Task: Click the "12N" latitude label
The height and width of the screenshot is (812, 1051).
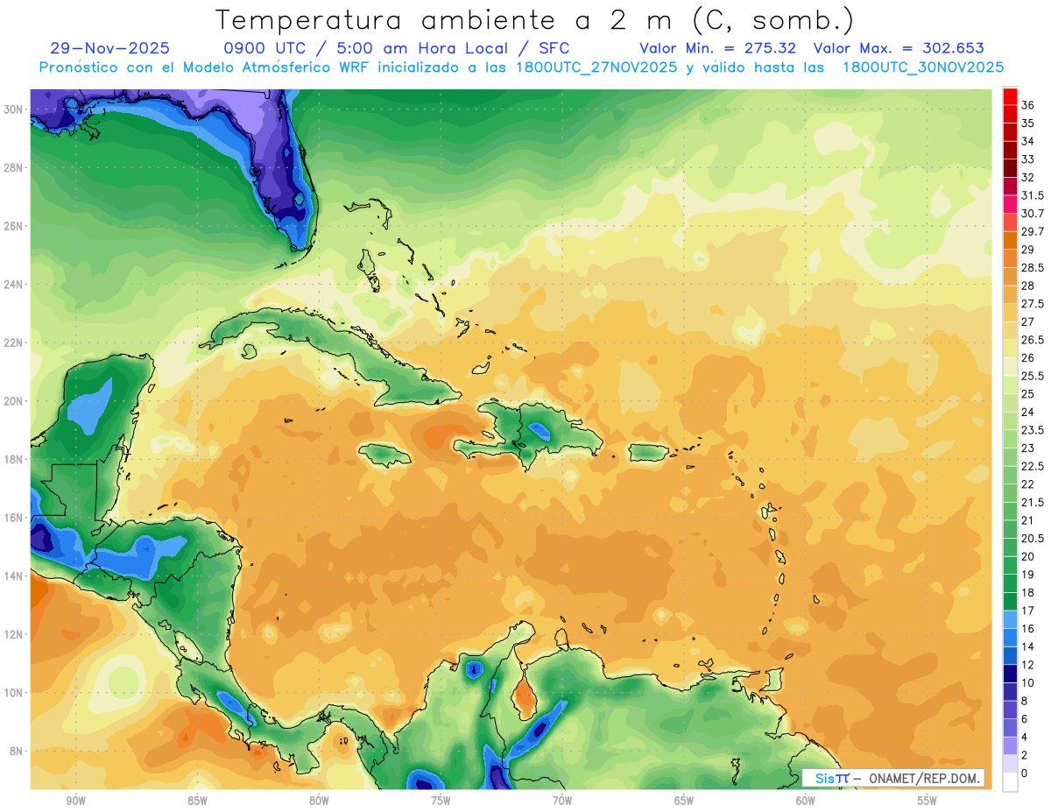Action: [x=13, y=634]
